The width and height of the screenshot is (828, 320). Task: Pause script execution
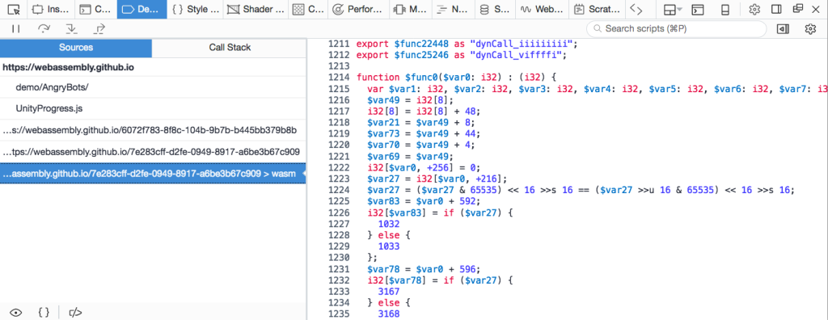16,29
